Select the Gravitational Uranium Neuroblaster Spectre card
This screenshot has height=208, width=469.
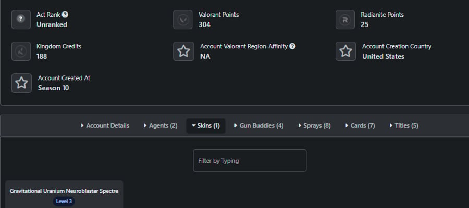(x=64, y=194)
